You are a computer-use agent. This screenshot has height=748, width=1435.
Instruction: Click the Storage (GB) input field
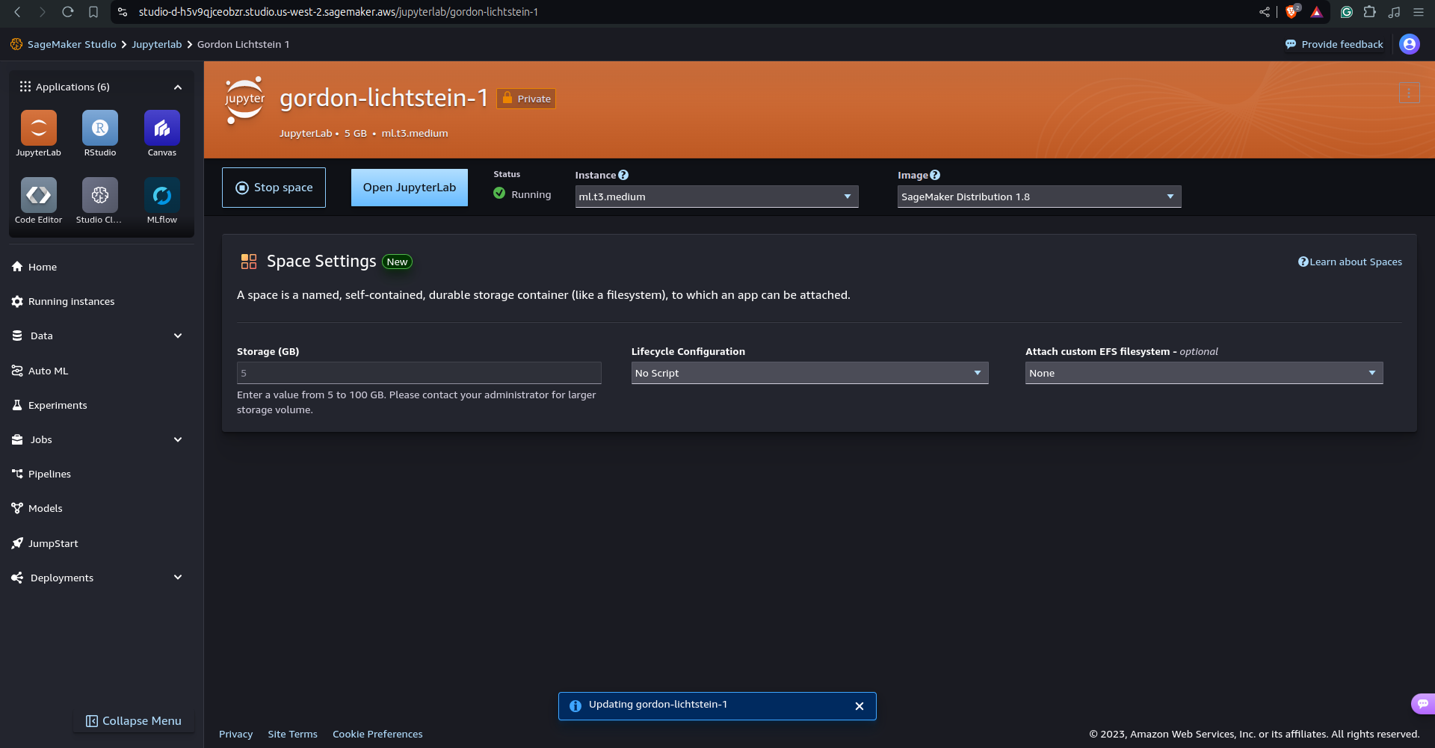[x=419, y=373]
